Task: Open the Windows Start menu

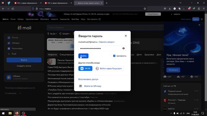Action: point(3,113)
